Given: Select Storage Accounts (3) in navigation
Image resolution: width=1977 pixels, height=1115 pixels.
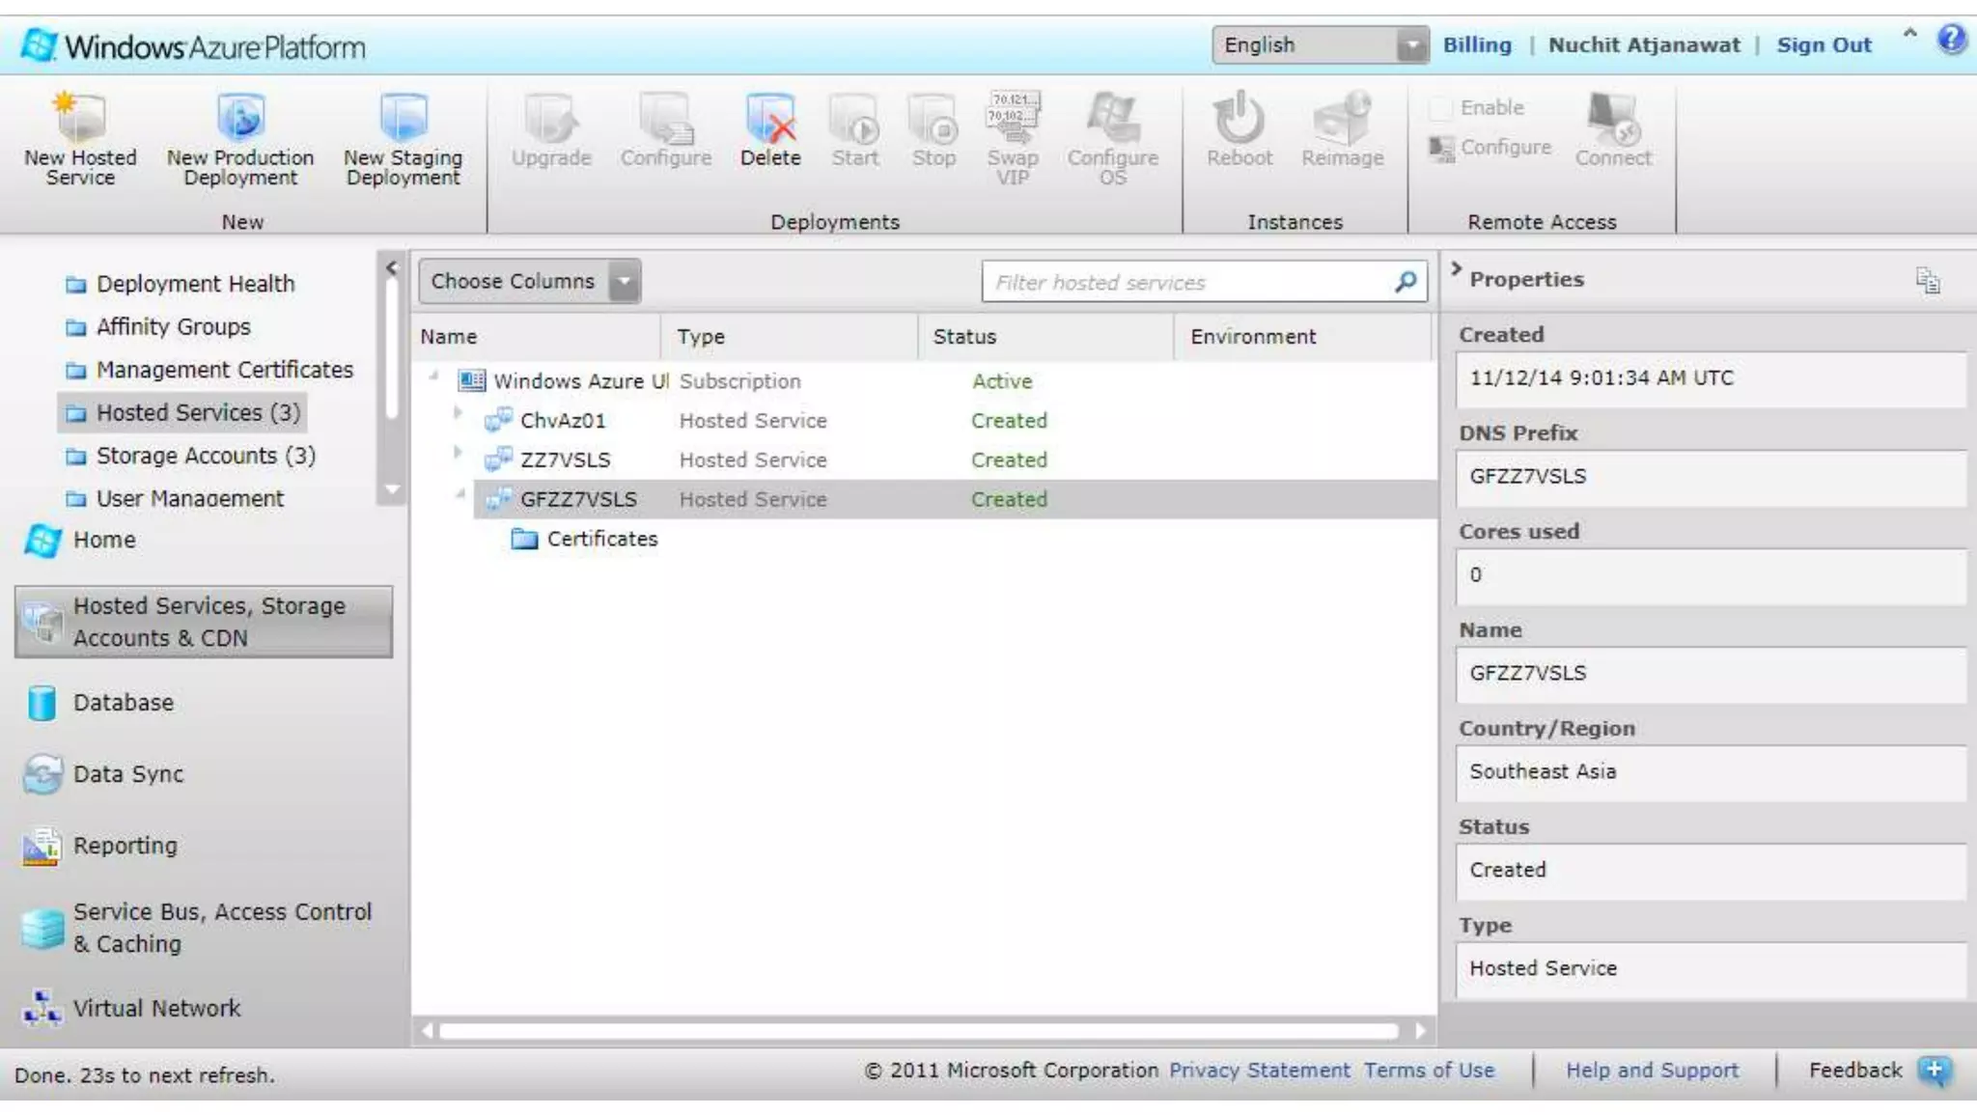Looking at the screenshot, I should (205, 456).
